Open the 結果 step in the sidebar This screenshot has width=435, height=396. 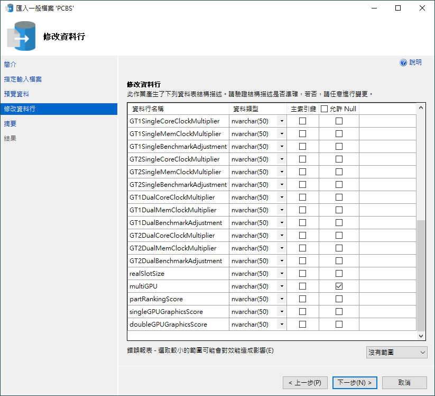pos(11,138)
